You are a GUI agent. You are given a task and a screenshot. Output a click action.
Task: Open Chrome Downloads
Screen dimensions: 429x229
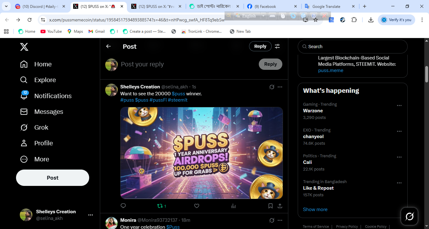pos(371,20)
